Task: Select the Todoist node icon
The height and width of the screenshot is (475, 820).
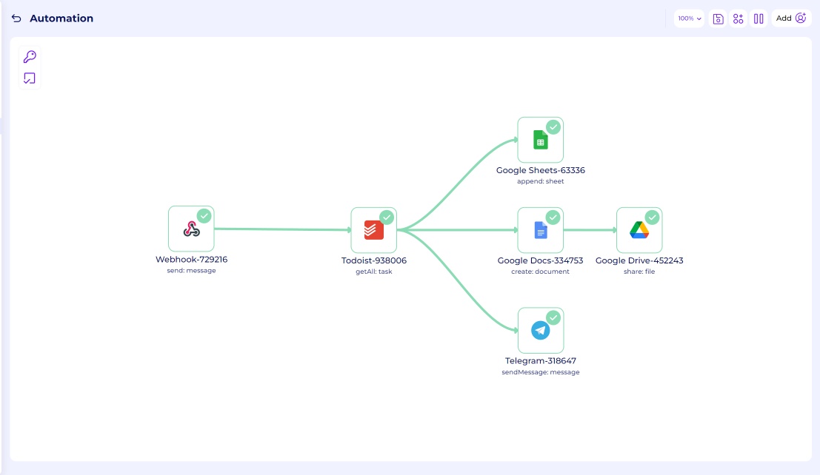Action: [x=374, y=230]
